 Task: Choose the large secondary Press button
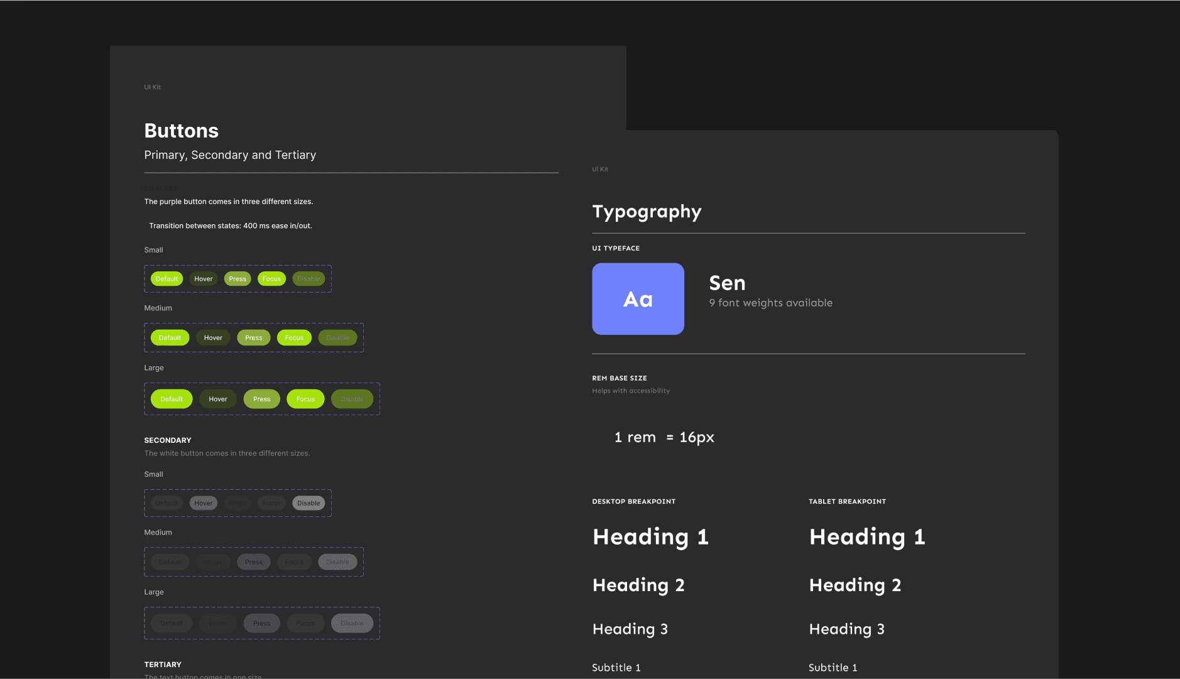[262, 623]
